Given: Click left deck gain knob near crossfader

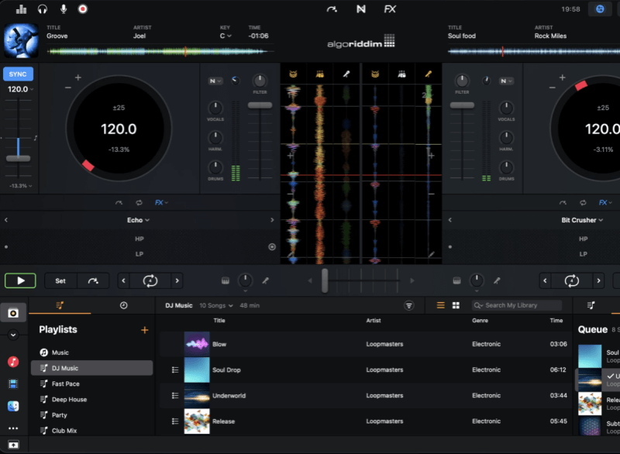Looking at the screenshot, I should tap(245, 280).
